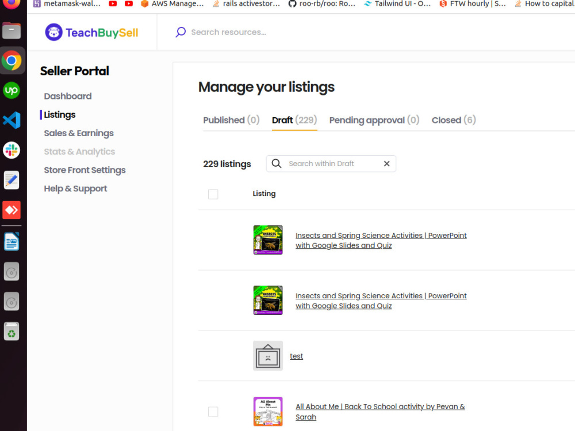
Task: Click the Listing column header
Action: (264, 194)
